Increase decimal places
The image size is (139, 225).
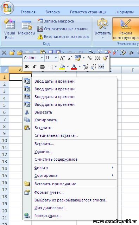[x=86, y=67]
